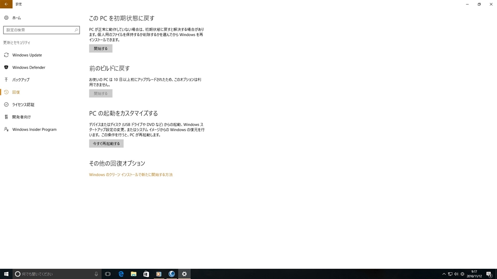
Task: Click the search magnifier in the settings search box
Action: pos(76,30)
